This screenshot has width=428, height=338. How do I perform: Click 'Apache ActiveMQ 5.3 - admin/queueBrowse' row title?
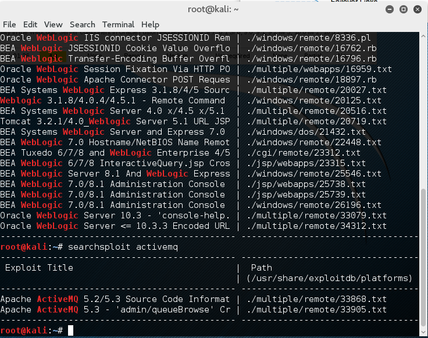coord(115,310)
